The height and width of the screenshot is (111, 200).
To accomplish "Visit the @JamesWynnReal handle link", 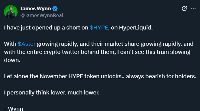I will 42,16.
